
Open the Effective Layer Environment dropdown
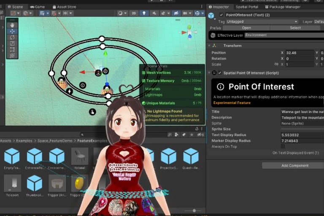point(283,35)
